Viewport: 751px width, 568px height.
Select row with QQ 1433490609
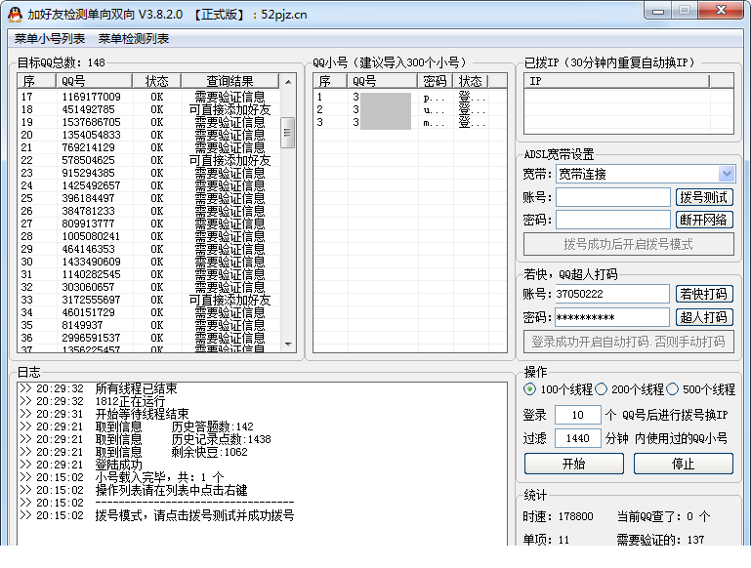click(148, 262)
